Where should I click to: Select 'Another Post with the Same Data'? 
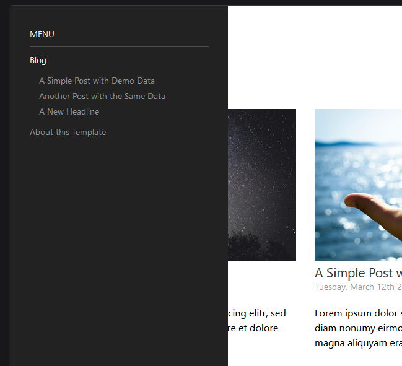pyautogui.click(x=102, y=97)
